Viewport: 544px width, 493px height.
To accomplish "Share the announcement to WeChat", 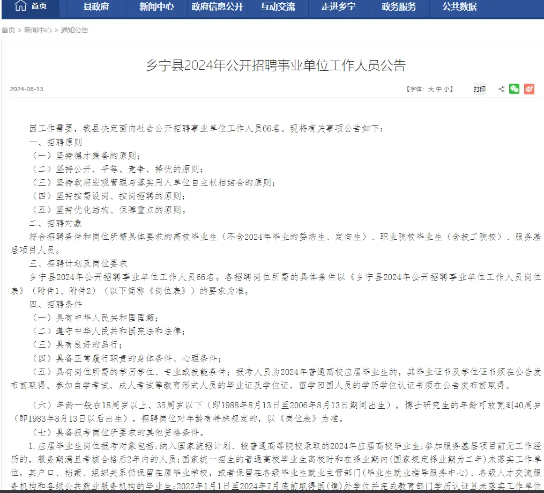I will tap(515, 89).
